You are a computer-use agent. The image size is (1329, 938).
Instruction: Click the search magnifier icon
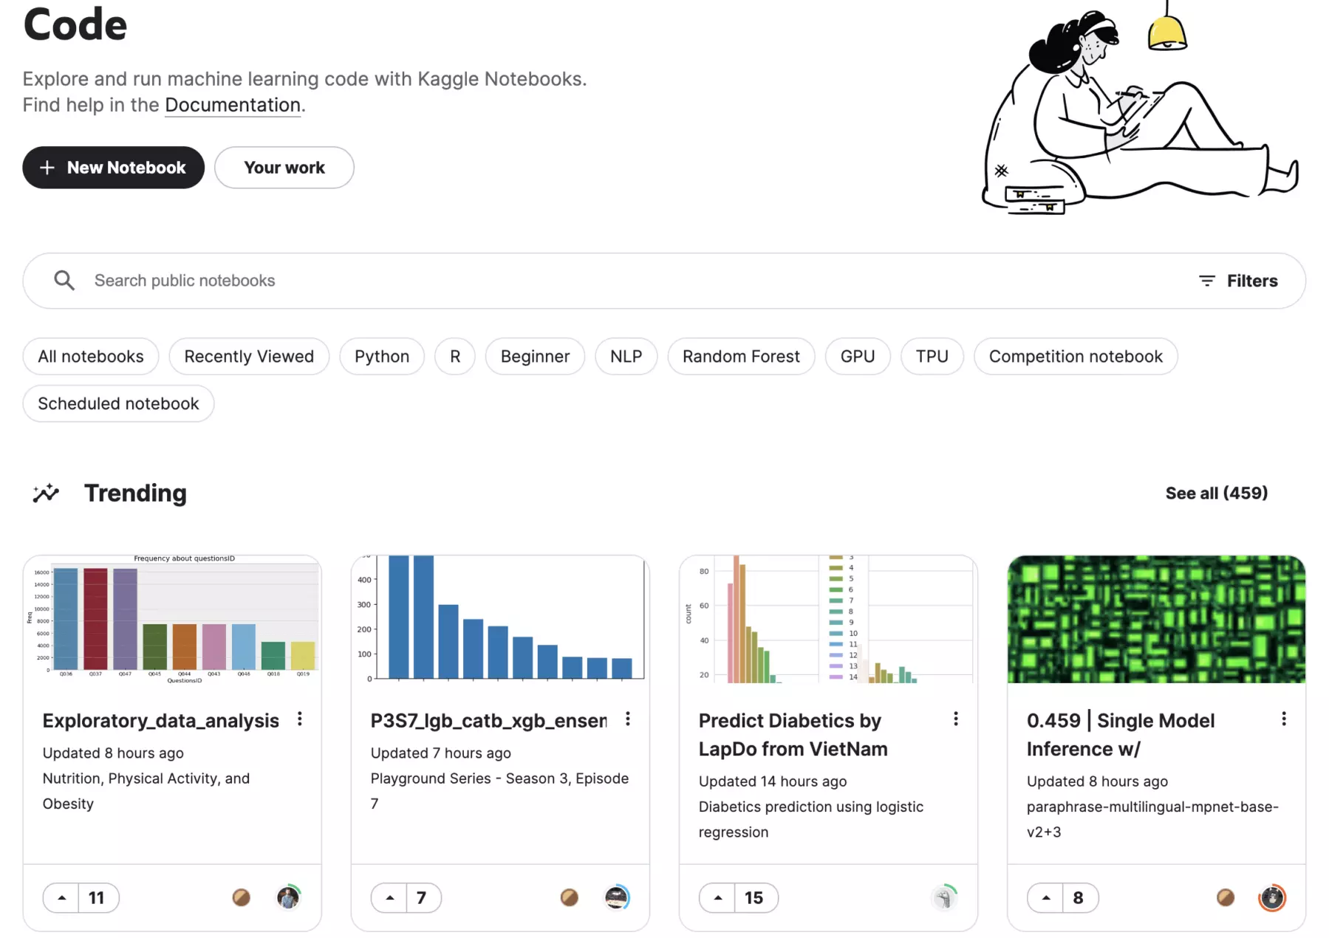click(x=64, y=281)
